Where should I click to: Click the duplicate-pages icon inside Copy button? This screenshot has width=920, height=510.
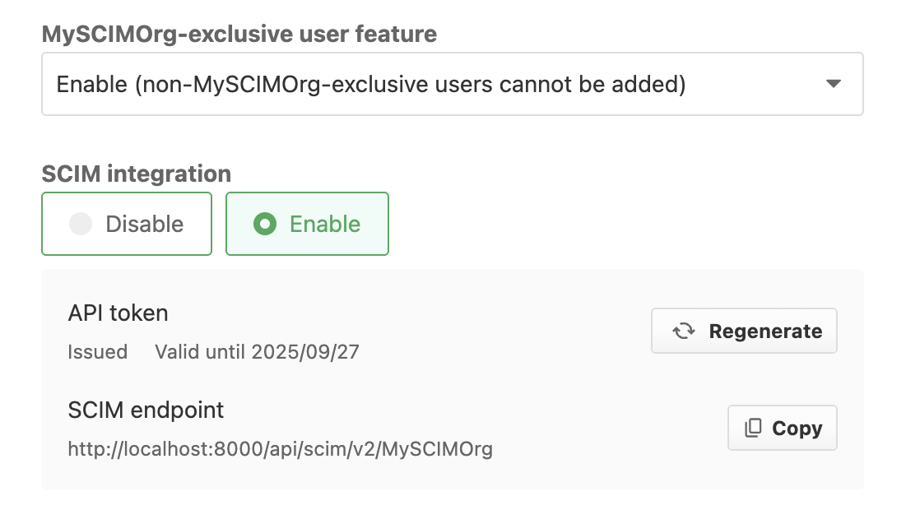755,427
